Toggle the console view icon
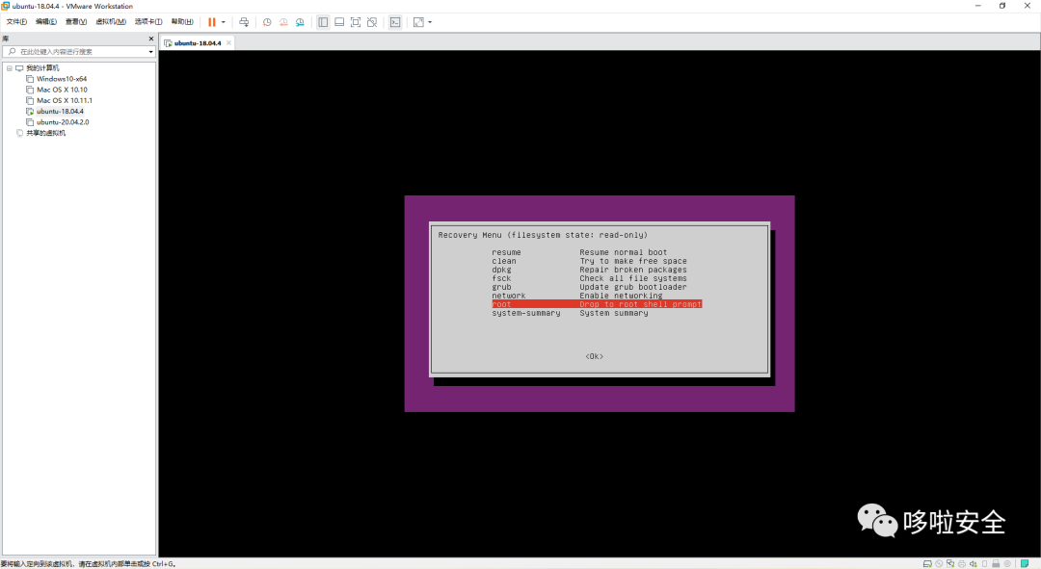 [x=395, y=22]
